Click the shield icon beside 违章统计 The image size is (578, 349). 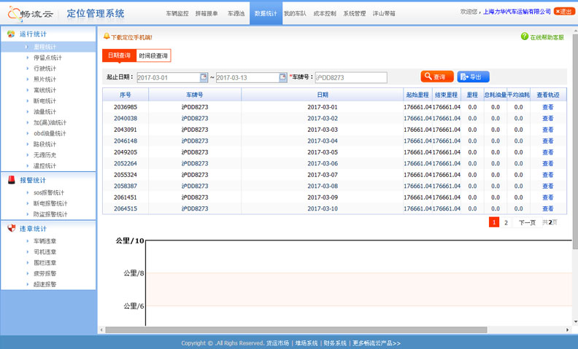[11, 229]
